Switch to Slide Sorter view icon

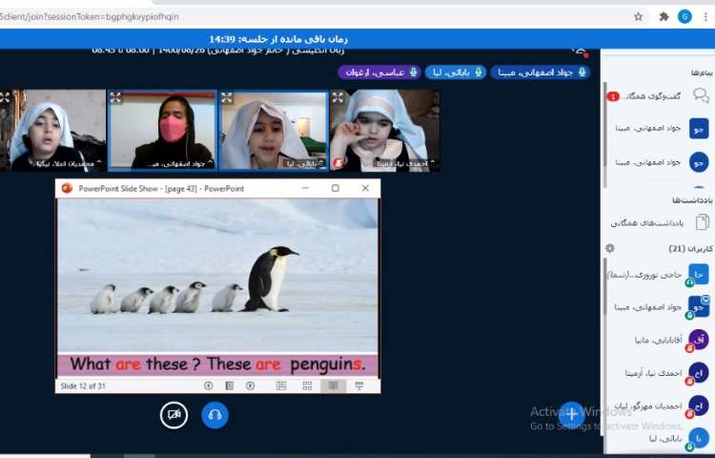(x=307, y=385)
